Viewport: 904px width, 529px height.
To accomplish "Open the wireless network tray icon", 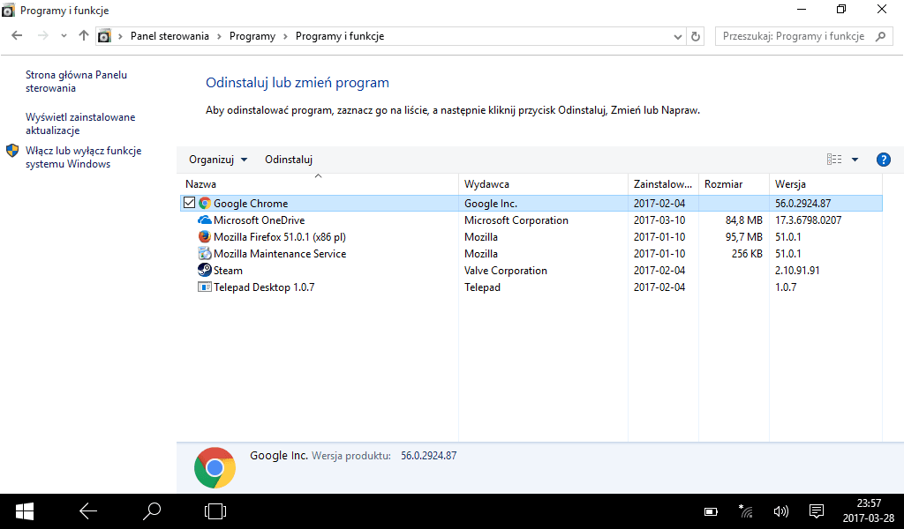I will point(745,511).
